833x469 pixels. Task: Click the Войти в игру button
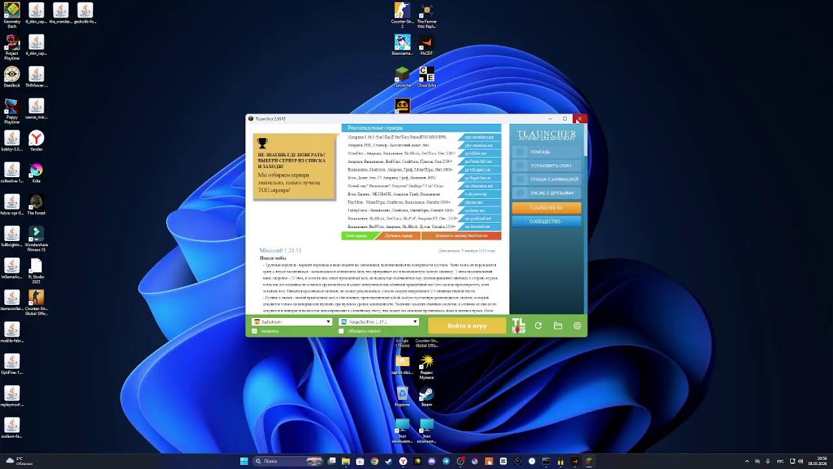[x=467, y=326]
